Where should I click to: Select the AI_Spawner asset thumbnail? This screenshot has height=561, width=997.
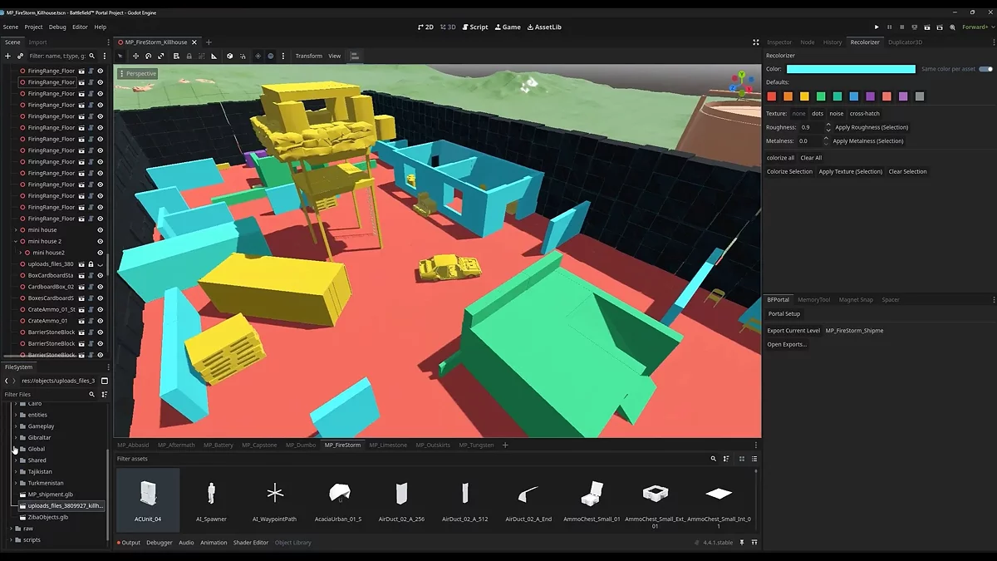(211, 498)
